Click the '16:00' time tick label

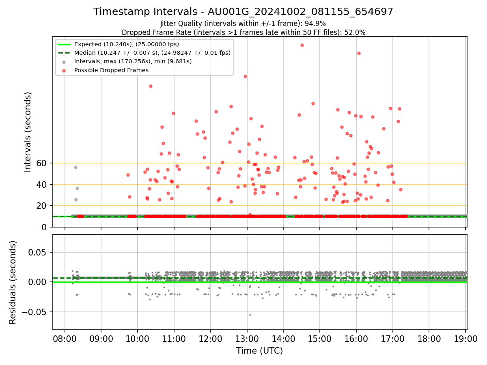coord(356,339)
